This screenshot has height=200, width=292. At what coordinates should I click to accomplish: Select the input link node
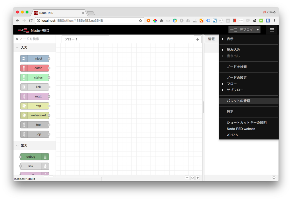click(x=35, y=87)
